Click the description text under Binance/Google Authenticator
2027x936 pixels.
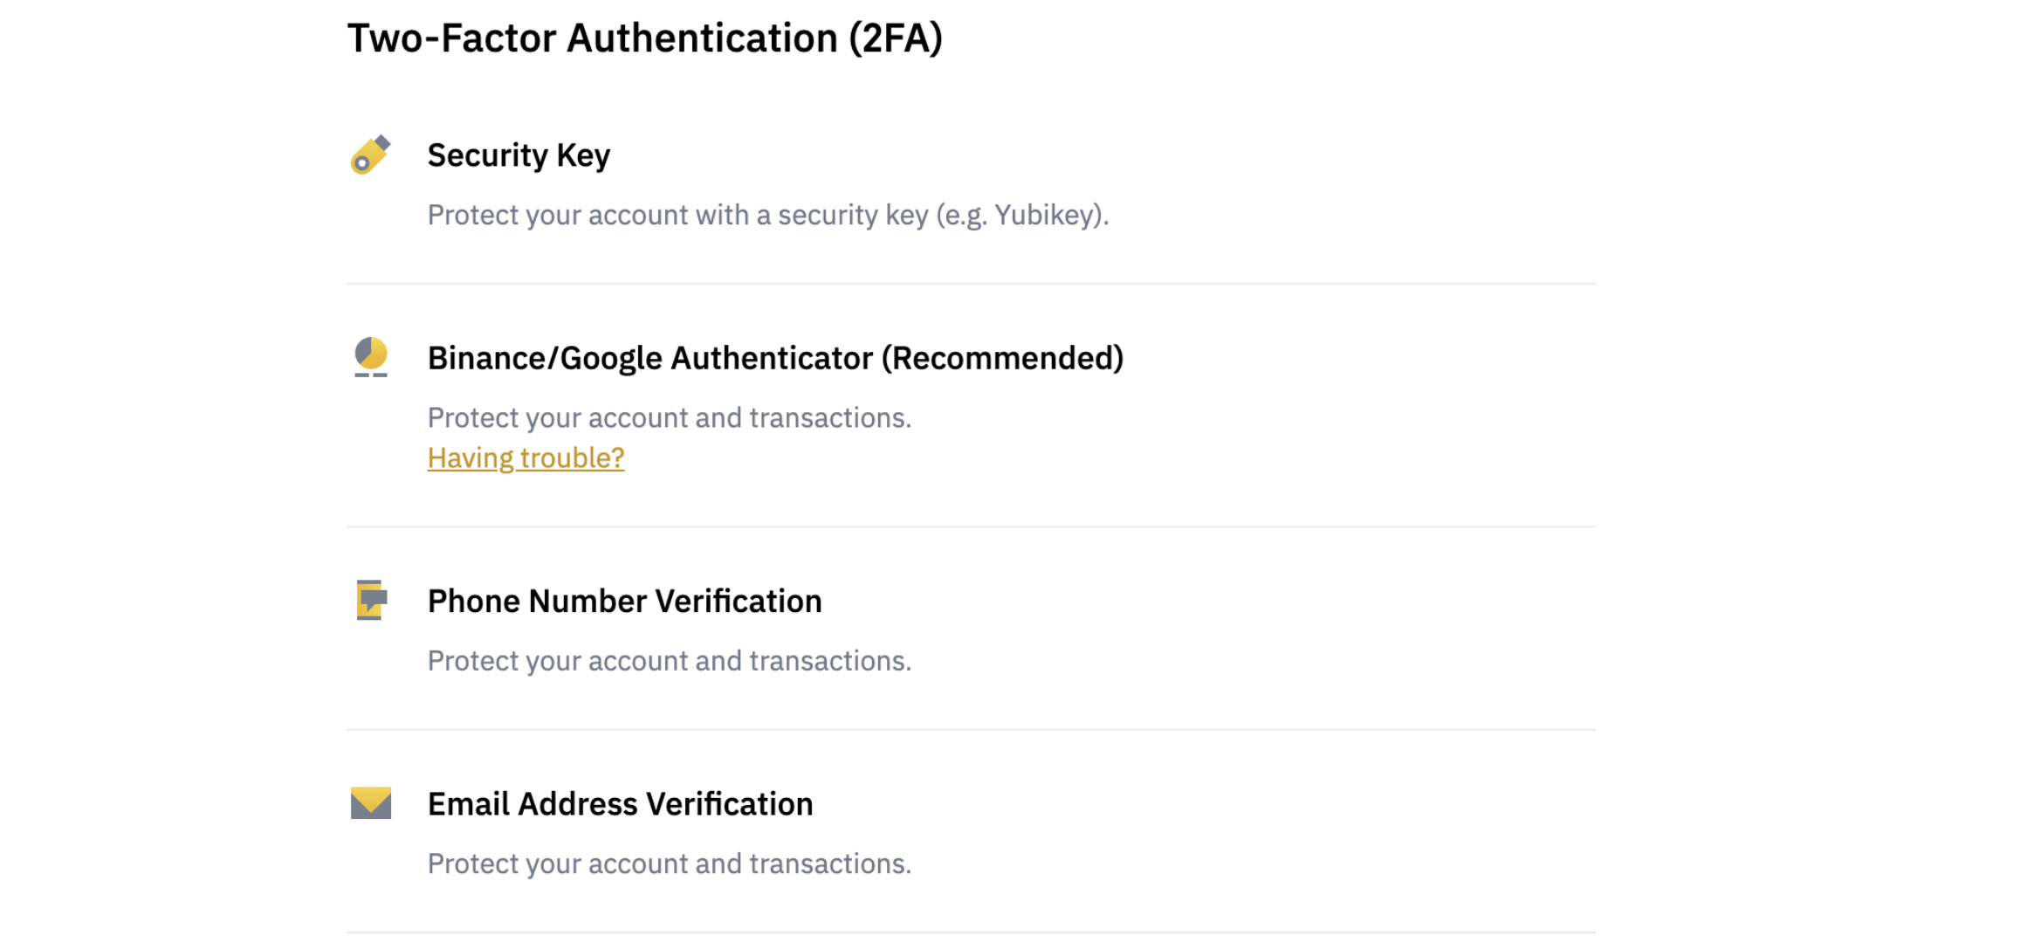pos(669,418)
